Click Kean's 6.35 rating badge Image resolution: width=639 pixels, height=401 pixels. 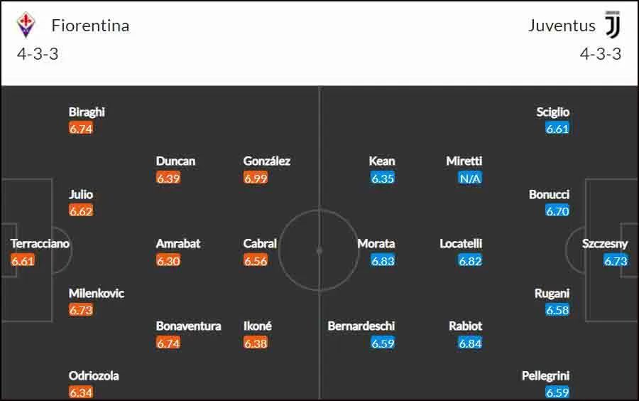tap(383, 178)
